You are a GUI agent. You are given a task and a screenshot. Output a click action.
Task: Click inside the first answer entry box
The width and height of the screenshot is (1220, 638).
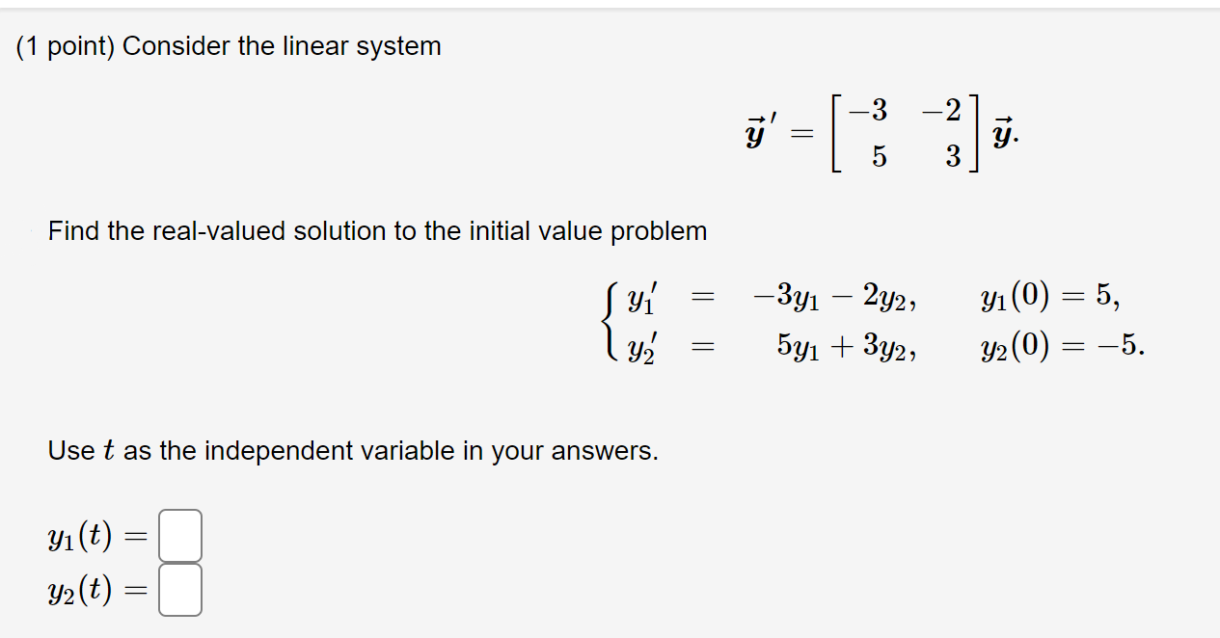coord(182,535)
